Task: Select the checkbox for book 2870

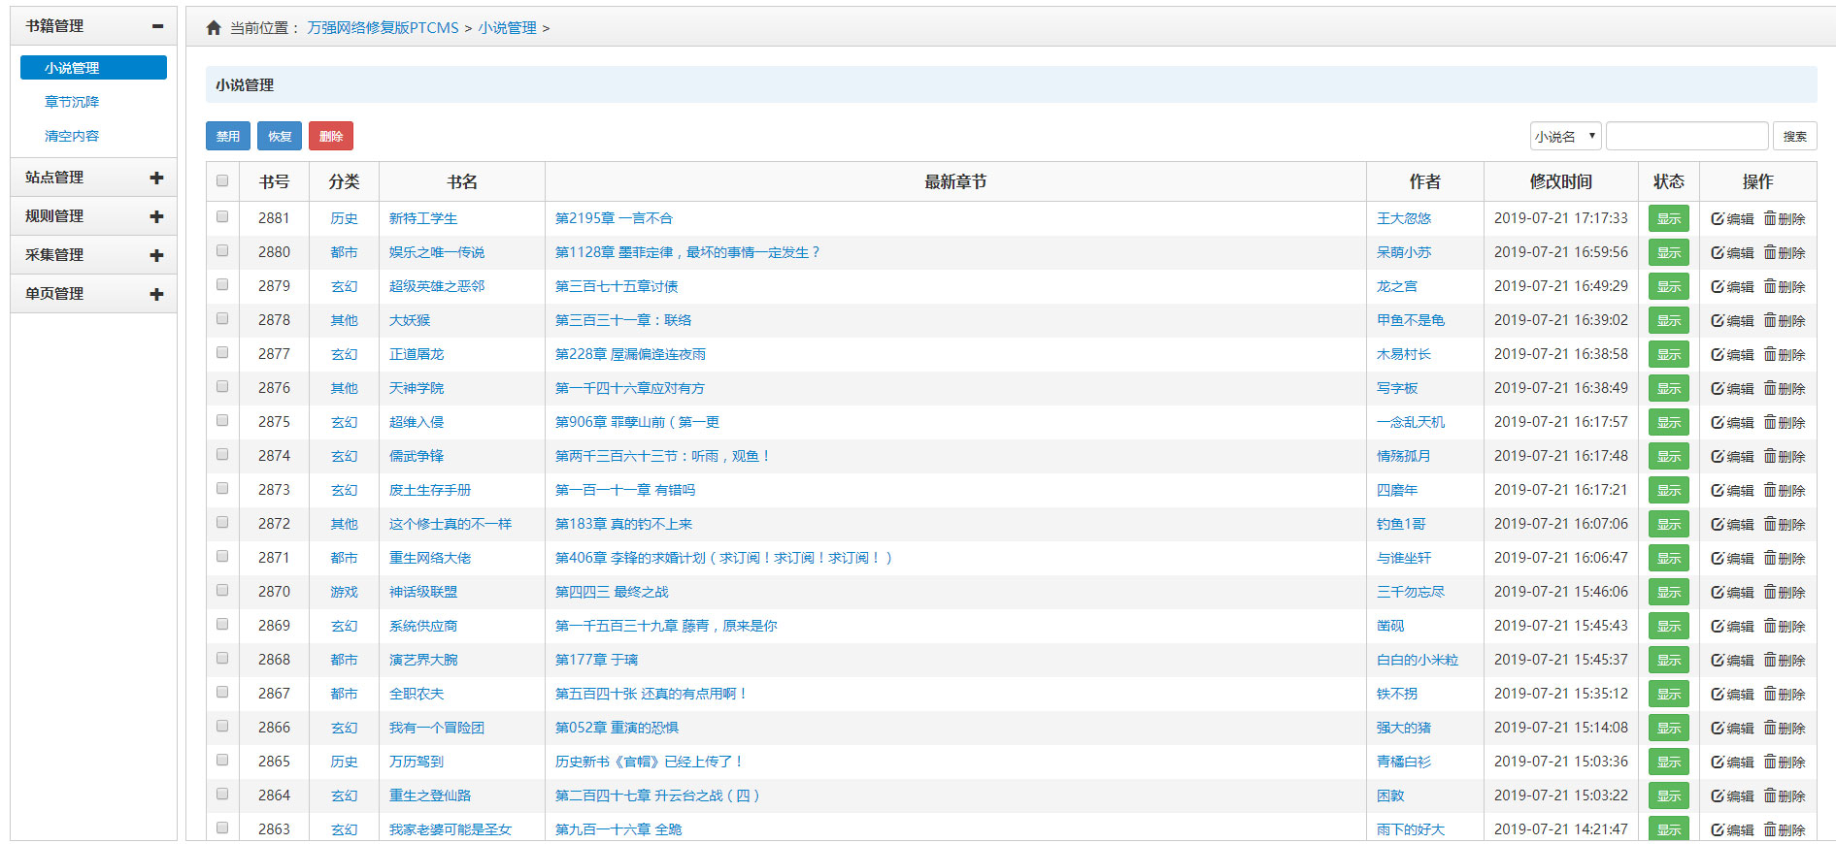Action: (x=222, y=591)
